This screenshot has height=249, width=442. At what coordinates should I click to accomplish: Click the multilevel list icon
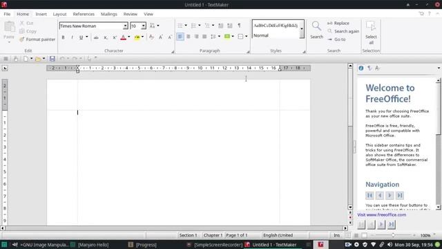coord(207,26)
